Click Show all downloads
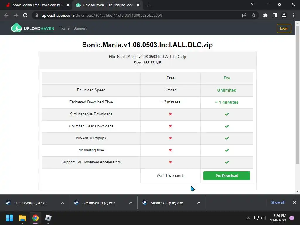 tap(278, 202)
